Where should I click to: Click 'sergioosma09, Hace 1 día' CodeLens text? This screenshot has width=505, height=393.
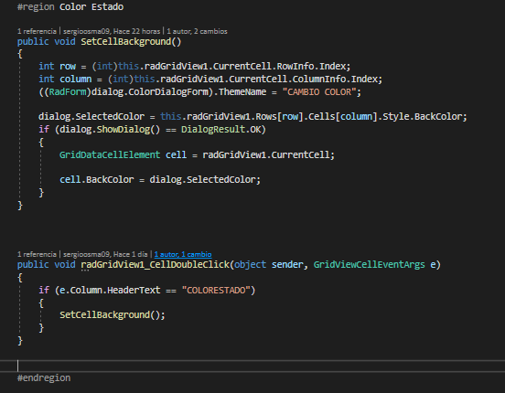pos(105,254)
